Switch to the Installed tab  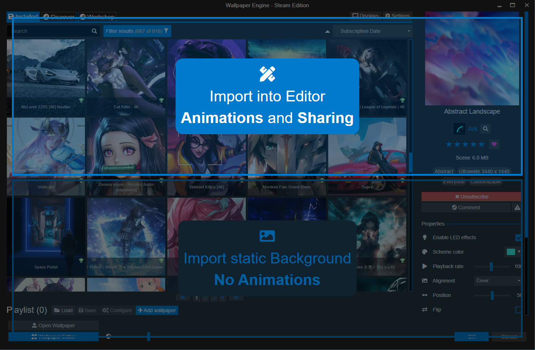[23, 17]
